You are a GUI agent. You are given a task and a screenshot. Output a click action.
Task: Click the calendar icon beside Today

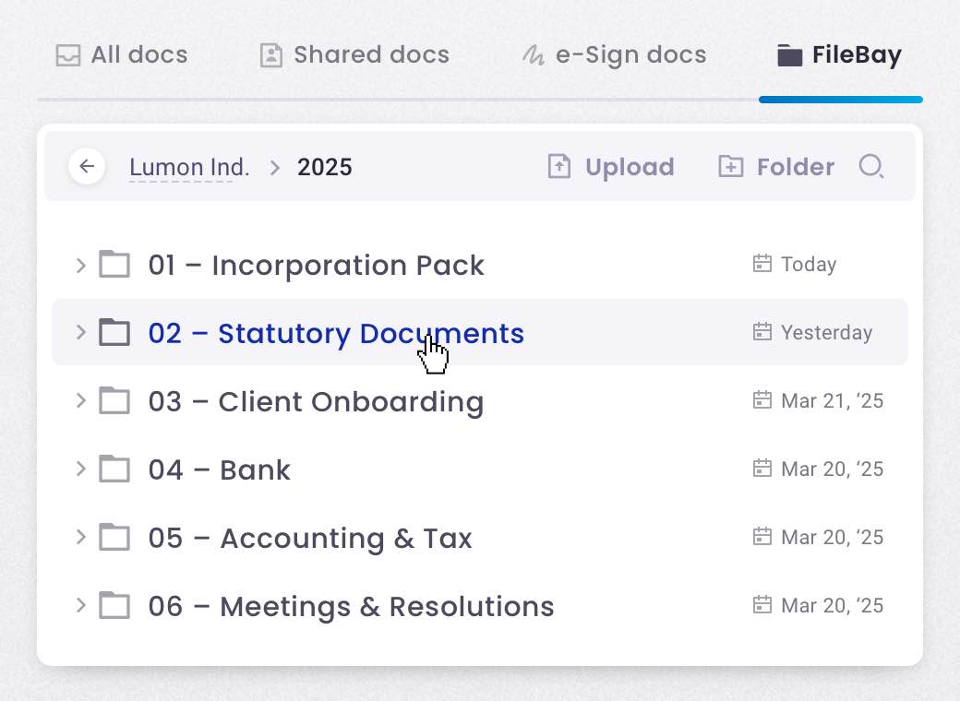(762, 265)
